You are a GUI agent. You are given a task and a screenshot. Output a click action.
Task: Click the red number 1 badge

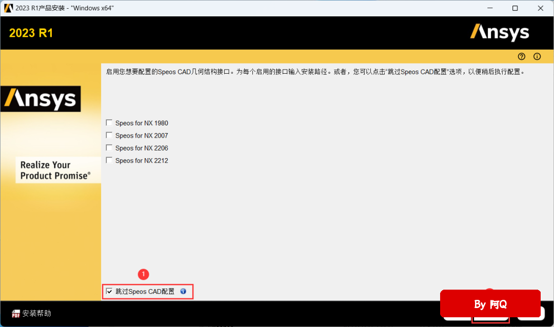click(x=144, y=274)
